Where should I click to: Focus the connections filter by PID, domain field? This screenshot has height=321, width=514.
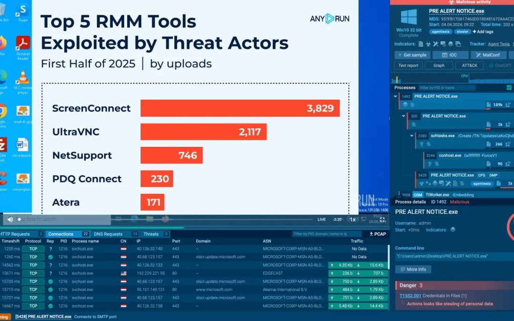pos(326,234)
